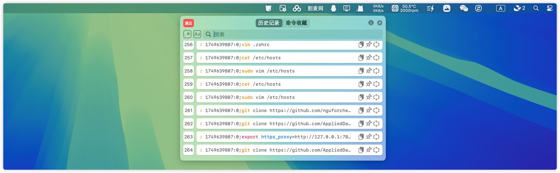Screen dimensions: 560x173
Task: Expand the row 261 git clone entry
Action: pos(376,110)
